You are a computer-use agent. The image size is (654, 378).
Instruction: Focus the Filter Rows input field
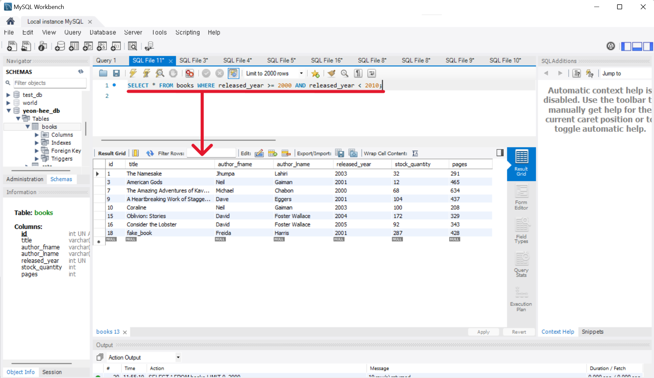211,153
